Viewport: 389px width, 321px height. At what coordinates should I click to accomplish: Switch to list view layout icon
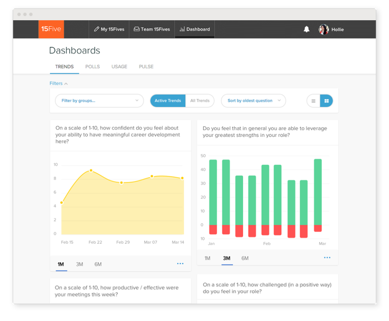click(x=313, y=101)
